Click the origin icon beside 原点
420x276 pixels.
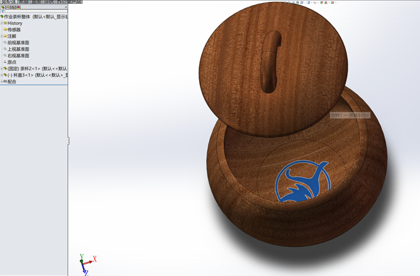(5, 62)
